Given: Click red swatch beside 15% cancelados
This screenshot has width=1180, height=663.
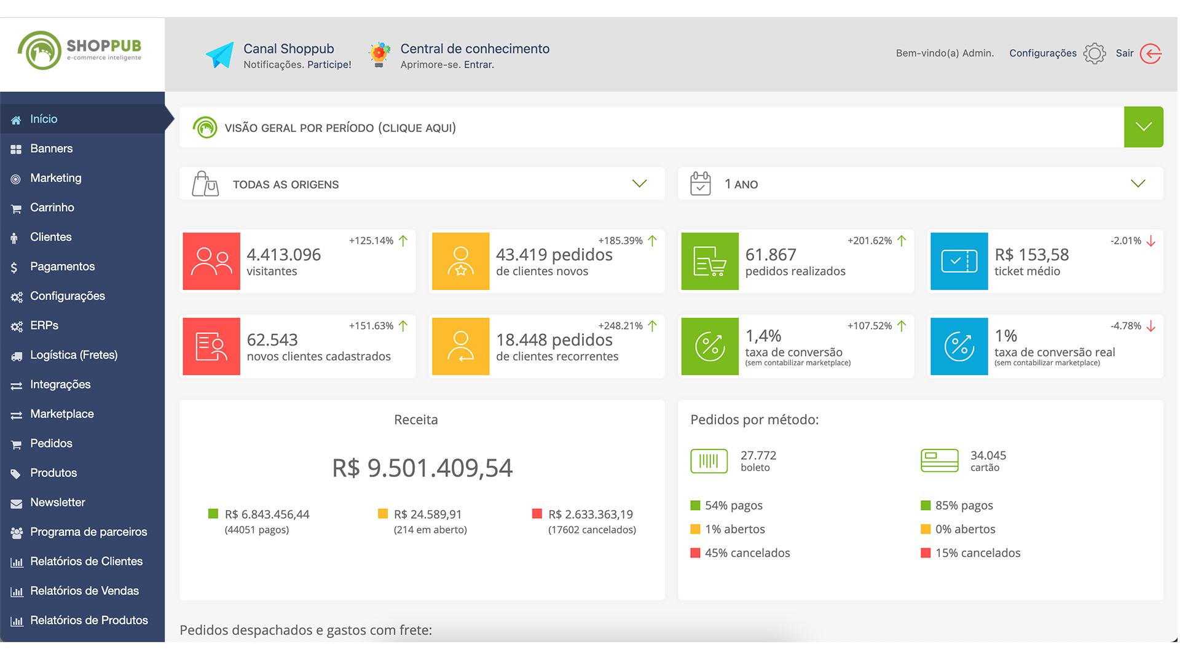Looking at the screenshot, I should 926,552.
